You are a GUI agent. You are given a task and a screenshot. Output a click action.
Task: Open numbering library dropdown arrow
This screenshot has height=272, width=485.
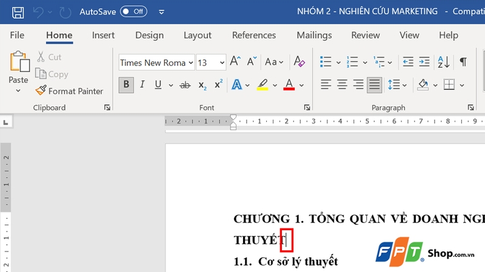coord(365,63)
